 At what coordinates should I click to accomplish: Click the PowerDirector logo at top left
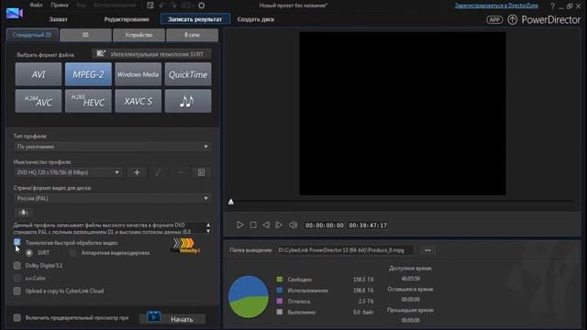[x=15, y=13]
